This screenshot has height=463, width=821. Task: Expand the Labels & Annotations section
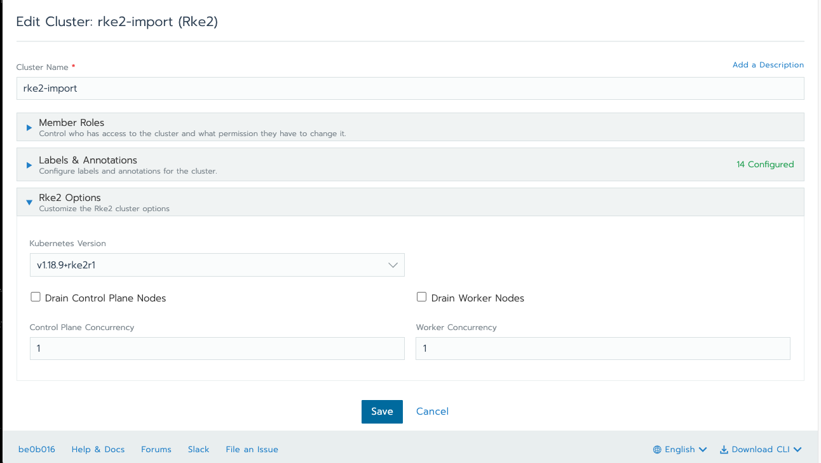pyautogui.click(x=29, y=164)
